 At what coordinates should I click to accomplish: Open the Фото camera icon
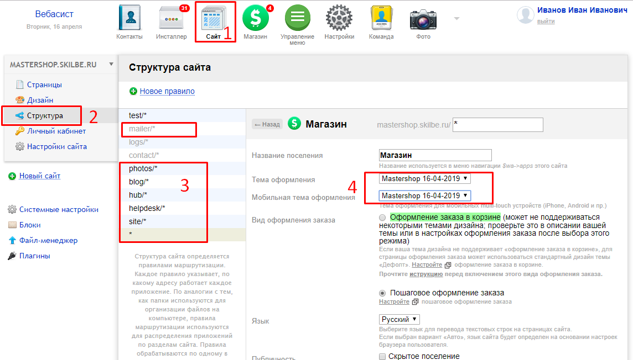(423, 19)
